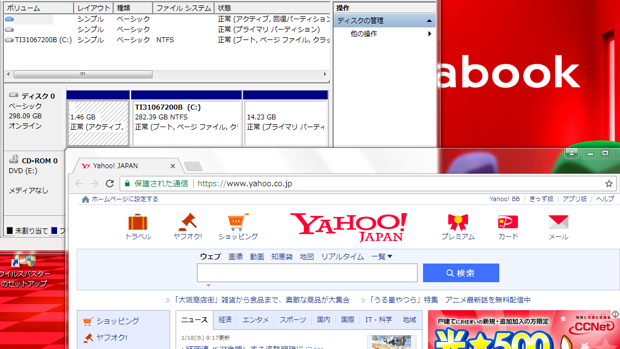This screenshot has height=349, width=620.
Task: Click the browser forward arrow
Action: point(94,184)
